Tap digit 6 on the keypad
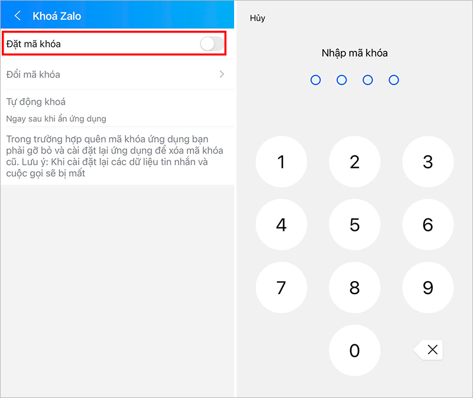The height and width of the screenshot is (398, 473). coord(427,224)
